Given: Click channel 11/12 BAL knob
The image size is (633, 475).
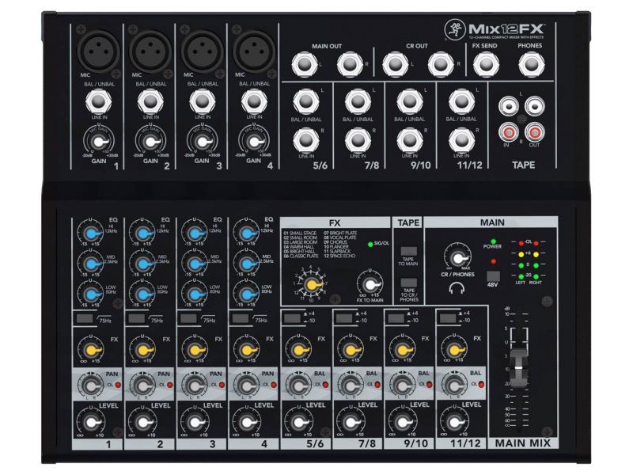Looking at the screenshot, I should (454, 386).
